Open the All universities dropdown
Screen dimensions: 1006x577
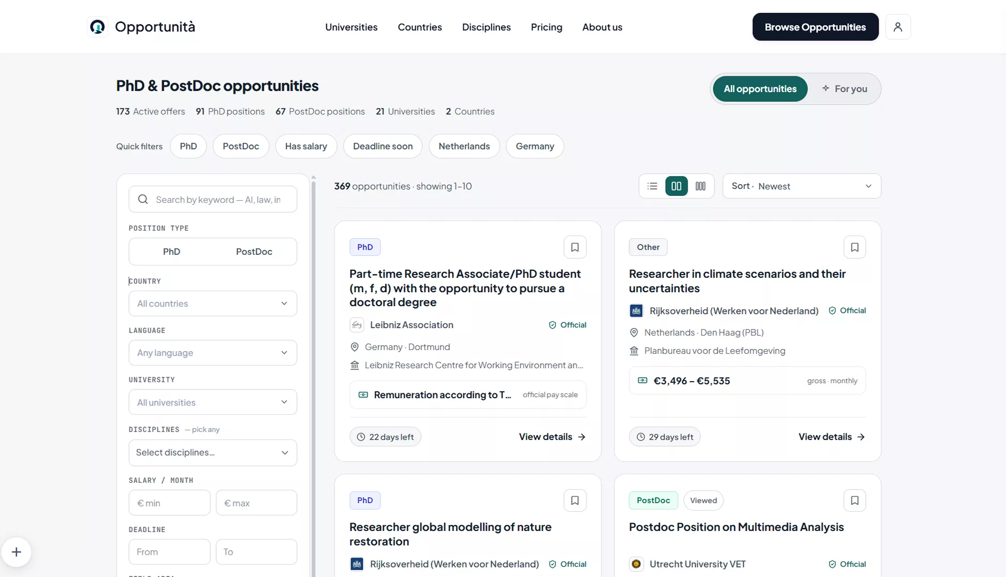(212, 402)
